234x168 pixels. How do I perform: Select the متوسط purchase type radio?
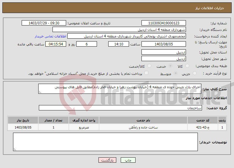[x=176, y=73]
